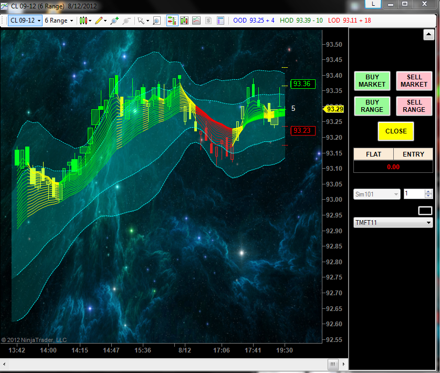This screenshot has width=440, height=373.
Task: Click the panel scroll-up arrow button
Action: (x=429, y=35)
